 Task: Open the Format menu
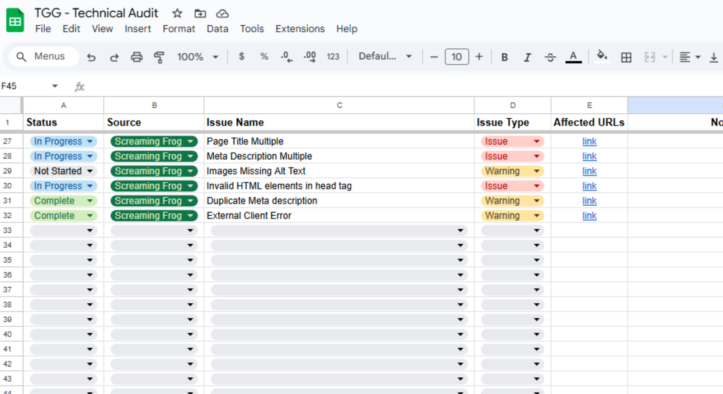pos(178,29)
